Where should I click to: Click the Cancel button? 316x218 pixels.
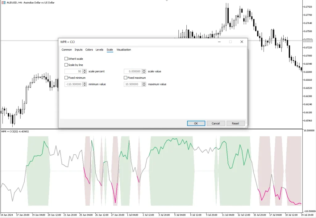click(x=216, y=123)
